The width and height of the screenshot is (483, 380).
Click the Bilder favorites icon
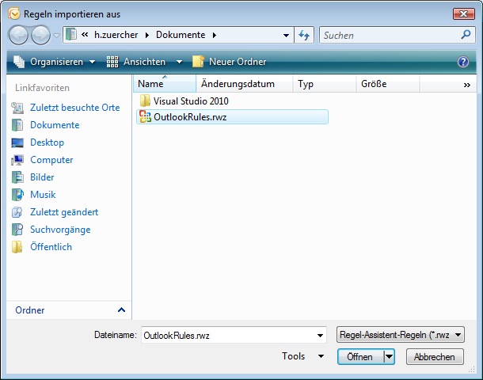click(17, 177)
